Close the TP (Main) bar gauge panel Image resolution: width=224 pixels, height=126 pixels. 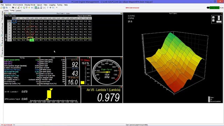pos(90,58)
